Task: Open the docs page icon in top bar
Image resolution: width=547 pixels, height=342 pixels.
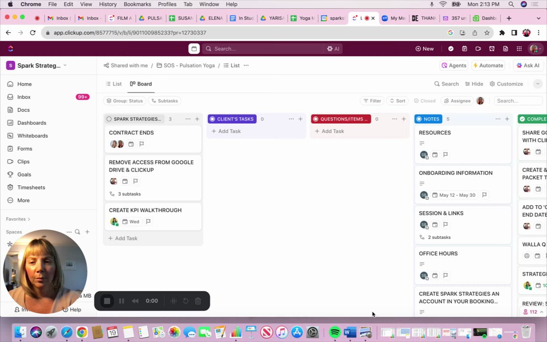Action: 506,49
